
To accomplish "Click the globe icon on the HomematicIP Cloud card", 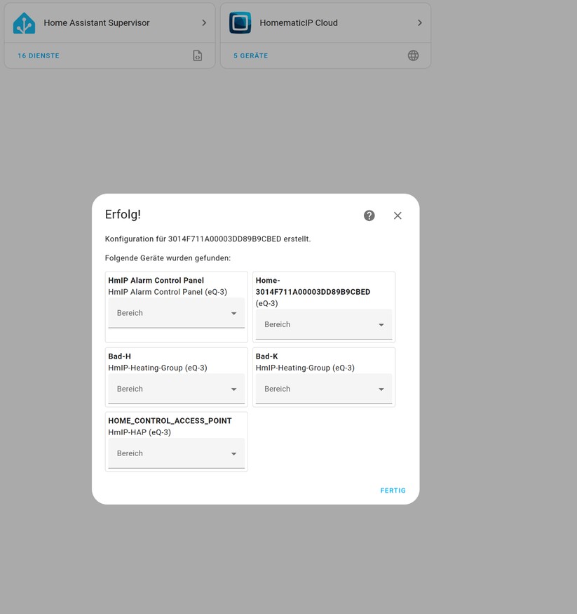I will coord(413,55).
